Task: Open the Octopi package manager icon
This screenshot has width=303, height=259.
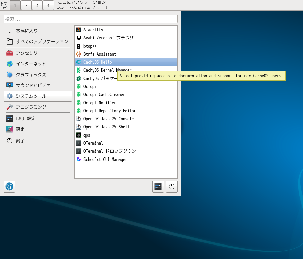Action: click(79, 86)
